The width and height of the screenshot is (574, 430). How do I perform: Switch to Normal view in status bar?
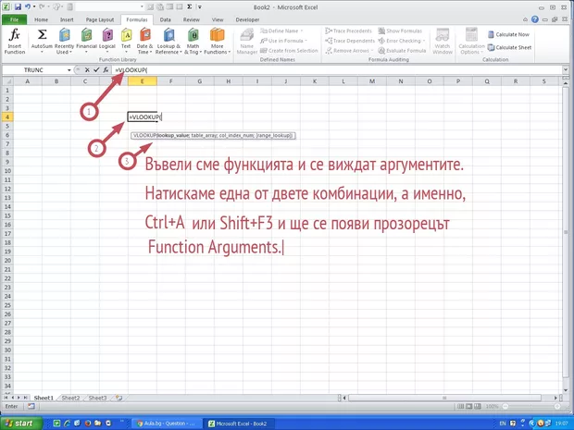coord(460,406)
